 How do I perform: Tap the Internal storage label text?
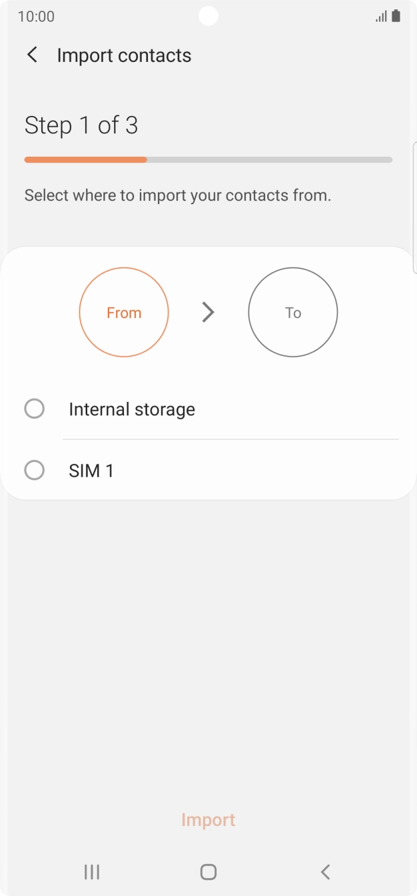132,409
